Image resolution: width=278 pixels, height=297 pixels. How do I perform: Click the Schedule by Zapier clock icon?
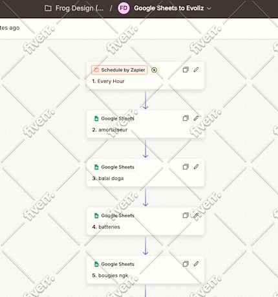pyautogui.click(x=96, y=70)
